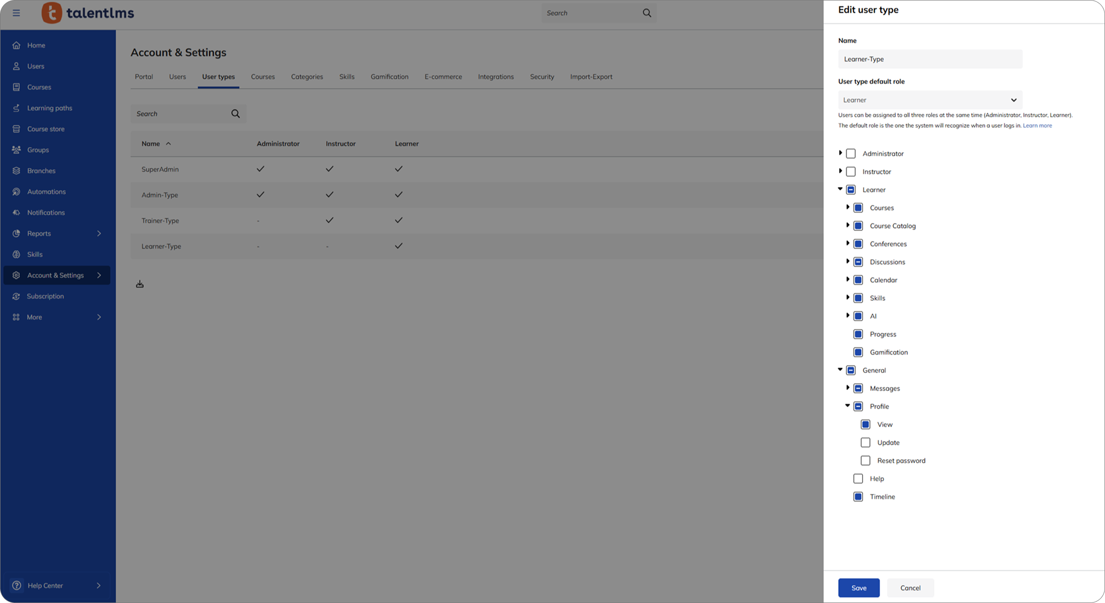Open the Learn more link
This screenshot has width=1105, height=603.
pyautogui.click(x=1037, y=125)
